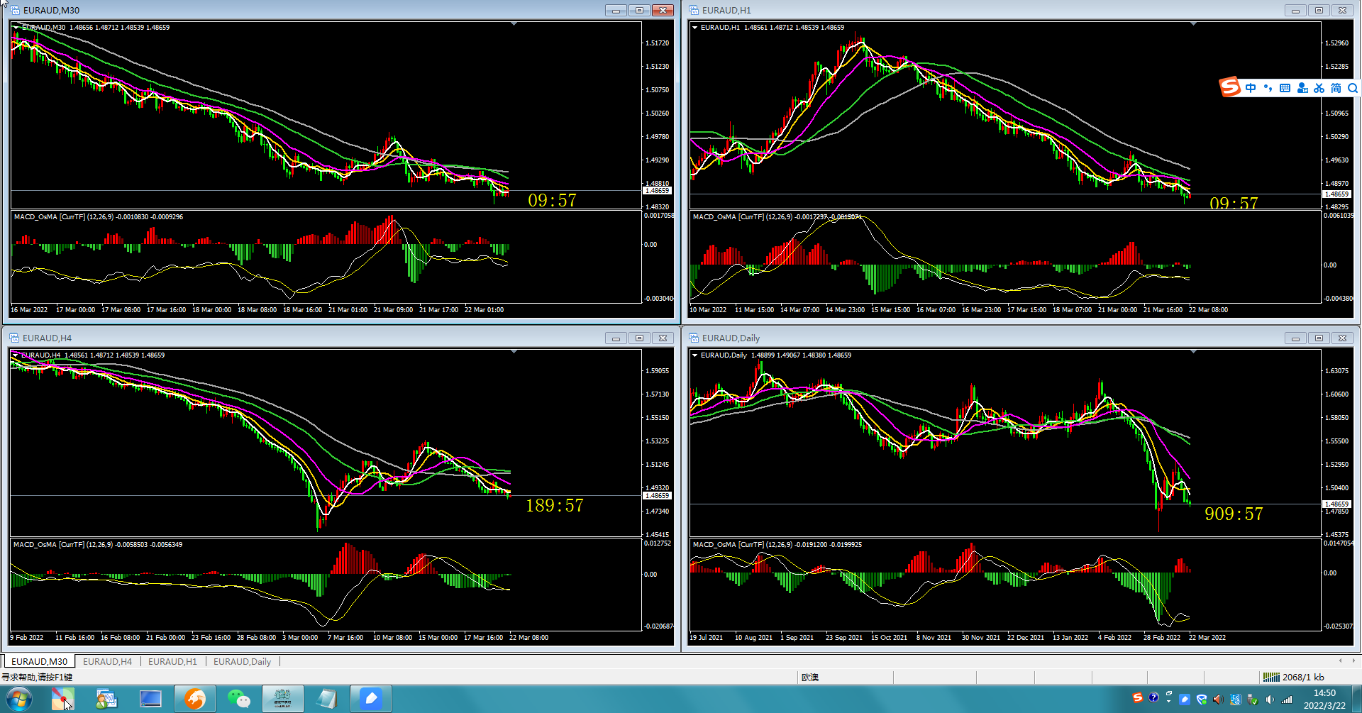Expand the H4 chart header dropdown triangle
Viewport: 1362px width, 713px height.
(x=16, y=355)
